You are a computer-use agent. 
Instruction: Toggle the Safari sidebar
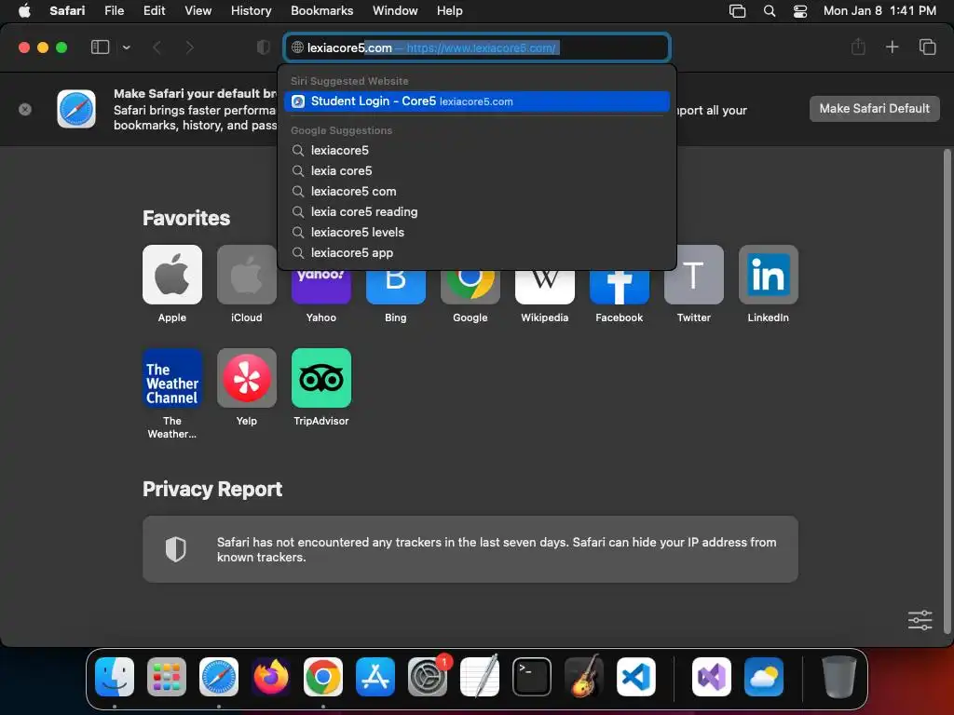100,47
